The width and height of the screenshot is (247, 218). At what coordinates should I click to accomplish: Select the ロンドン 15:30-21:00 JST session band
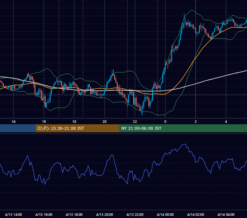pos(77,128)
